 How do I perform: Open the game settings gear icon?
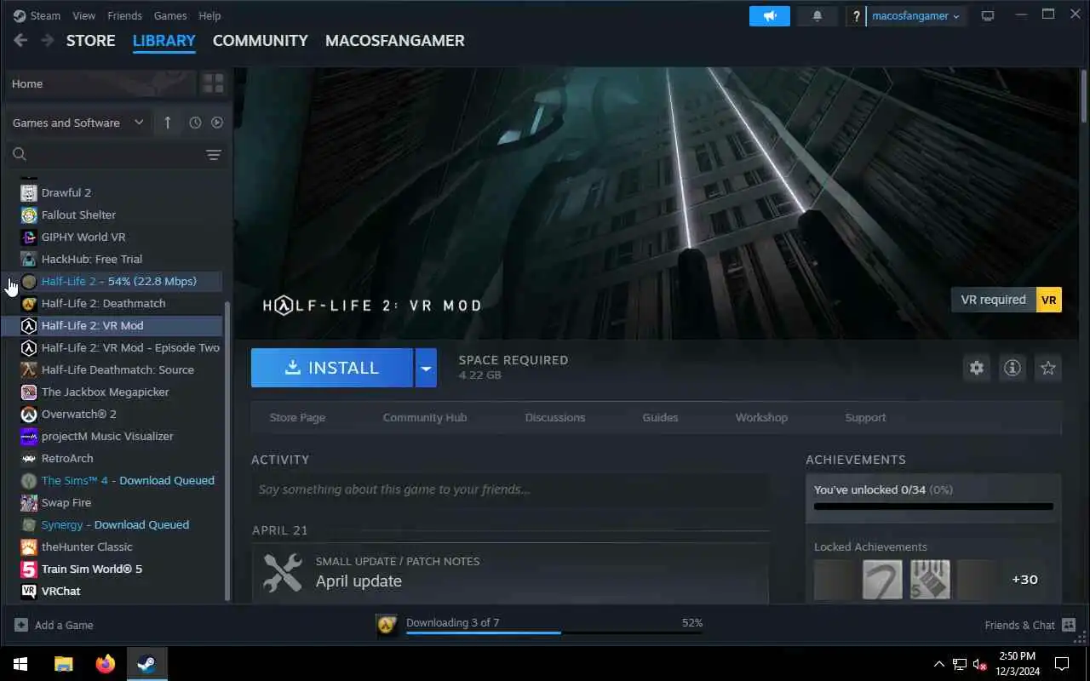pos(977,368)
